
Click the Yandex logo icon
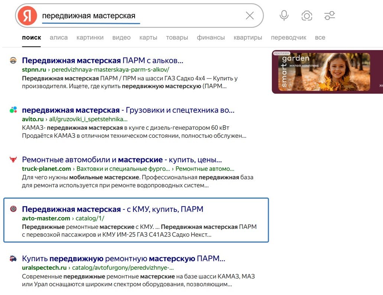pyautogui.click(x=26, y=15)
